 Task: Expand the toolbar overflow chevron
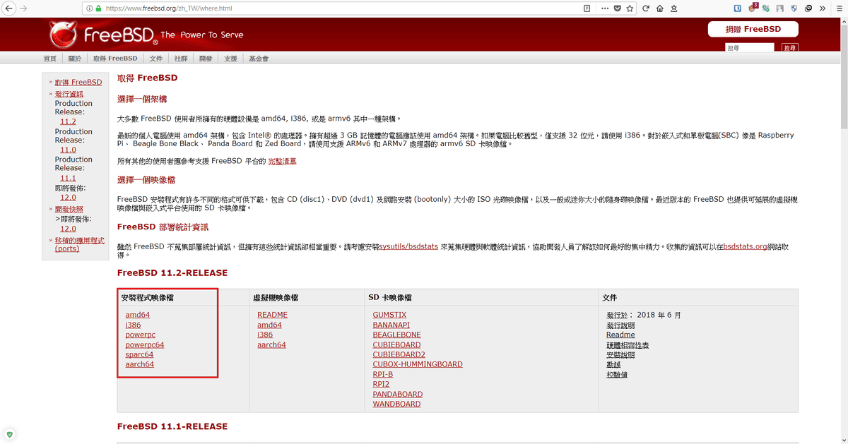click(x=822, y=8)
